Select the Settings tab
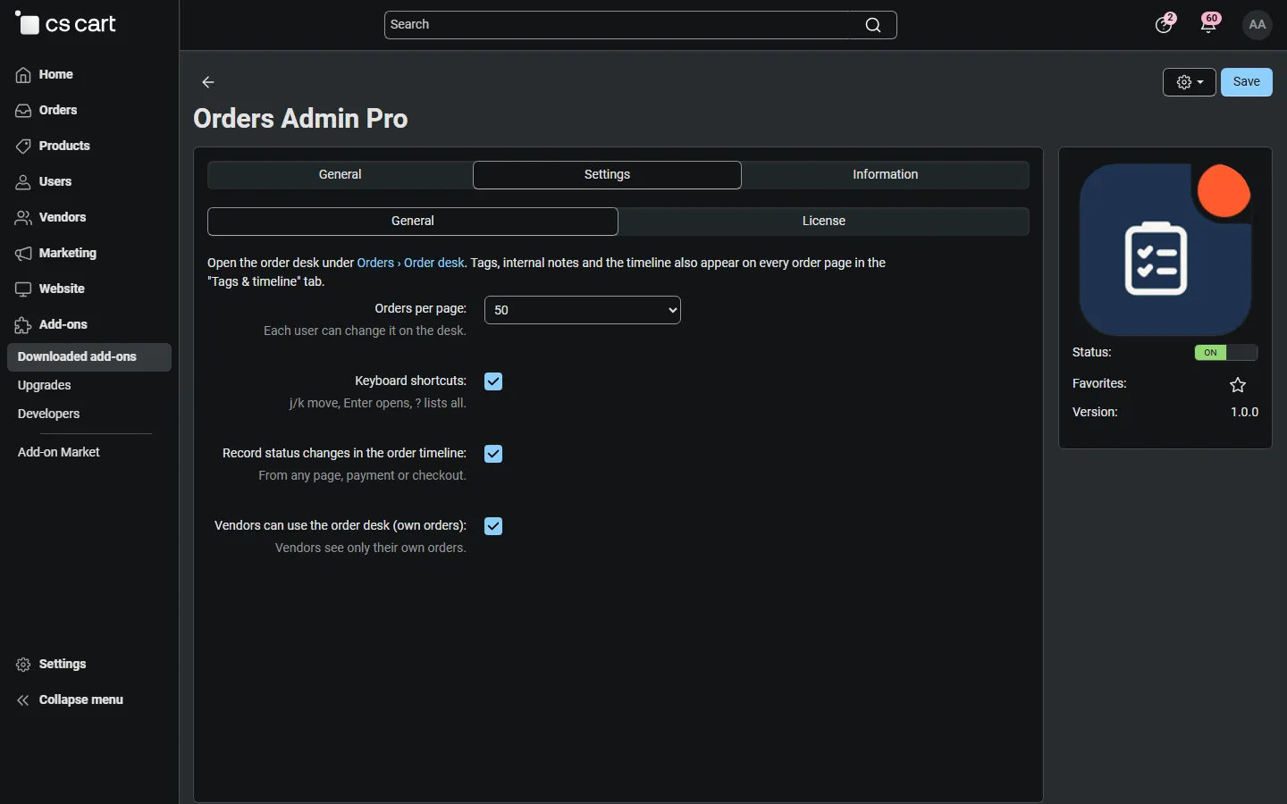 point(608,175)
